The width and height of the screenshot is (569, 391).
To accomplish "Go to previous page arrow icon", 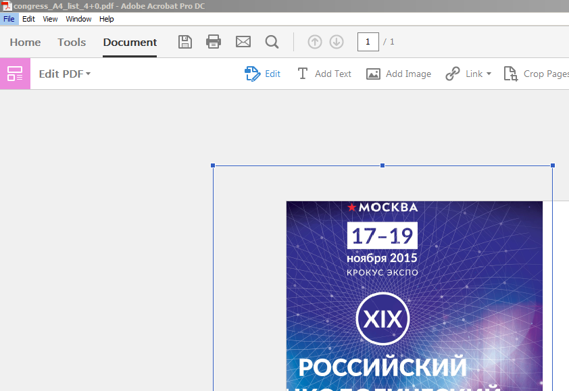I will [315, 42].
